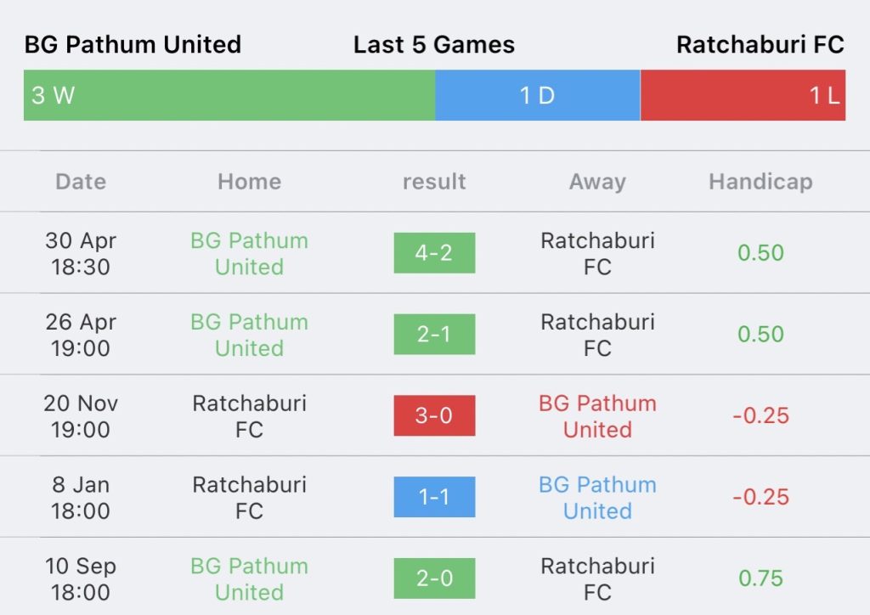Screen dimensions: 870x615
Task: Click the BG Pathum United title heading
Action: point(133,44)
